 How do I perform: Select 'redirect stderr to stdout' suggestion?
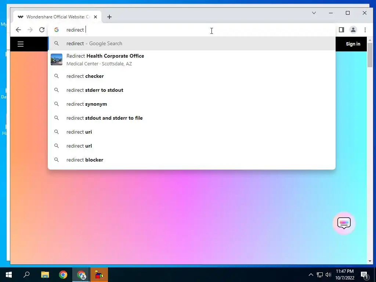point(192,90)
